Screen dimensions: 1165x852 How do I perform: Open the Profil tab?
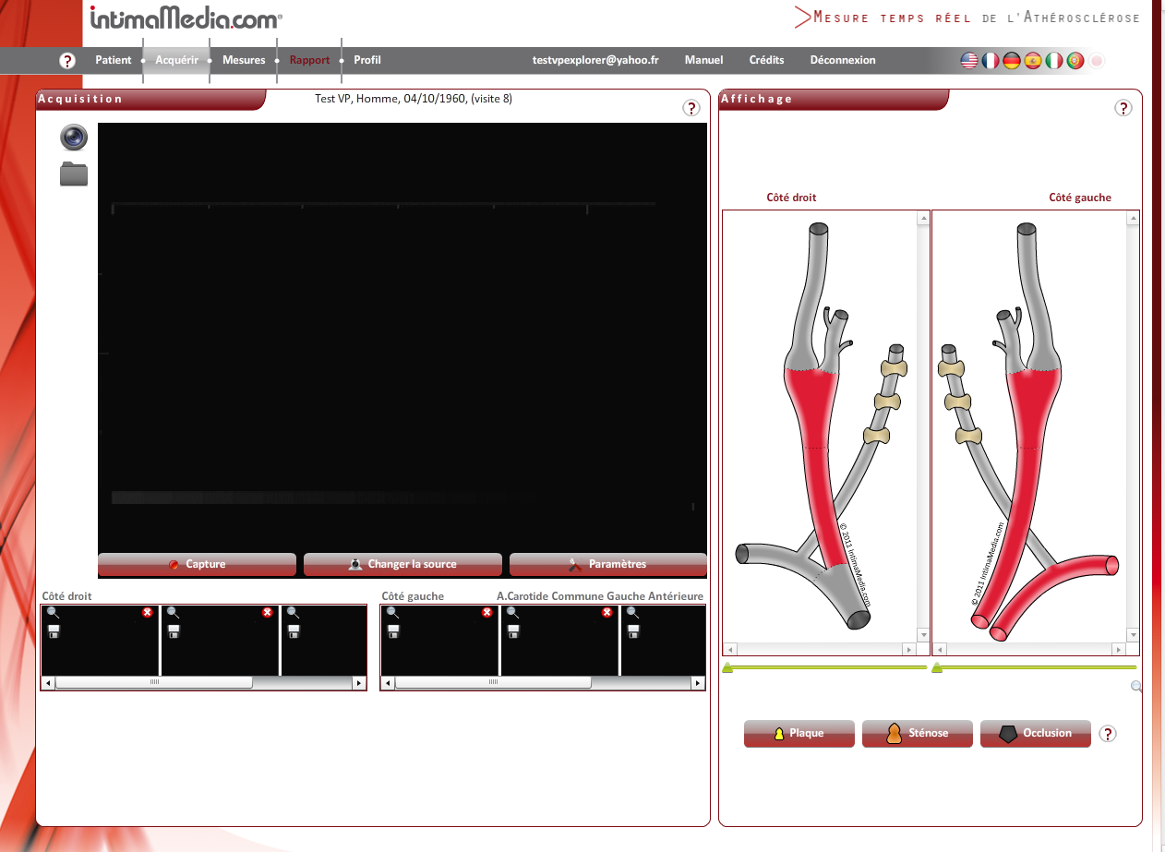click(x=367, y=60)
